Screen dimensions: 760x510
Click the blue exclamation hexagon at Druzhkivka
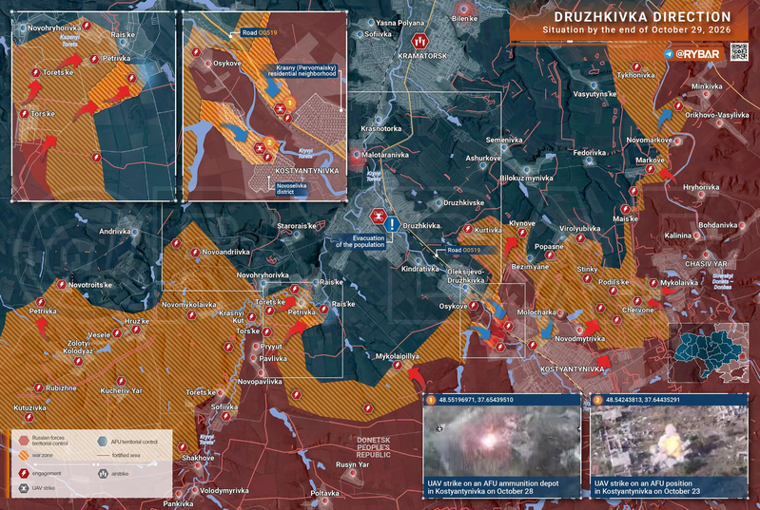click(x=392, y=224)
